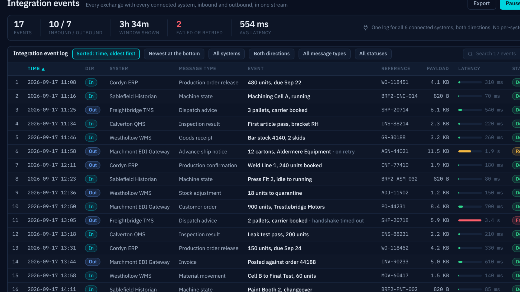Viewport: 520px width, 292px height.
Task: Toggle the Sorted: Time, oldest first chip
Action: tap(106, 54)
